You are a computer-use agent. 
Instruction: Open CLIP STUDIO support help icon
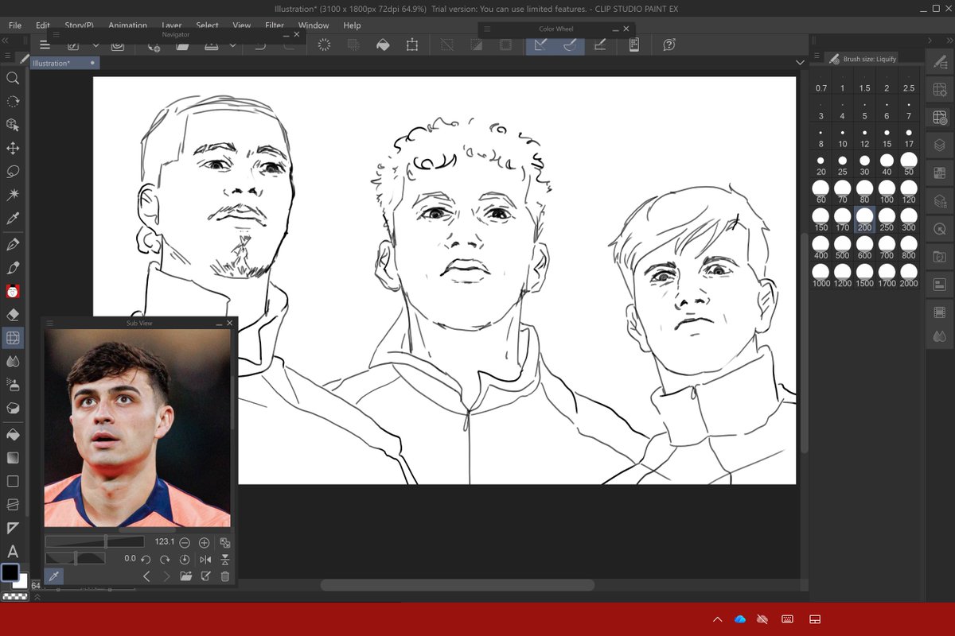pos(669,45)
